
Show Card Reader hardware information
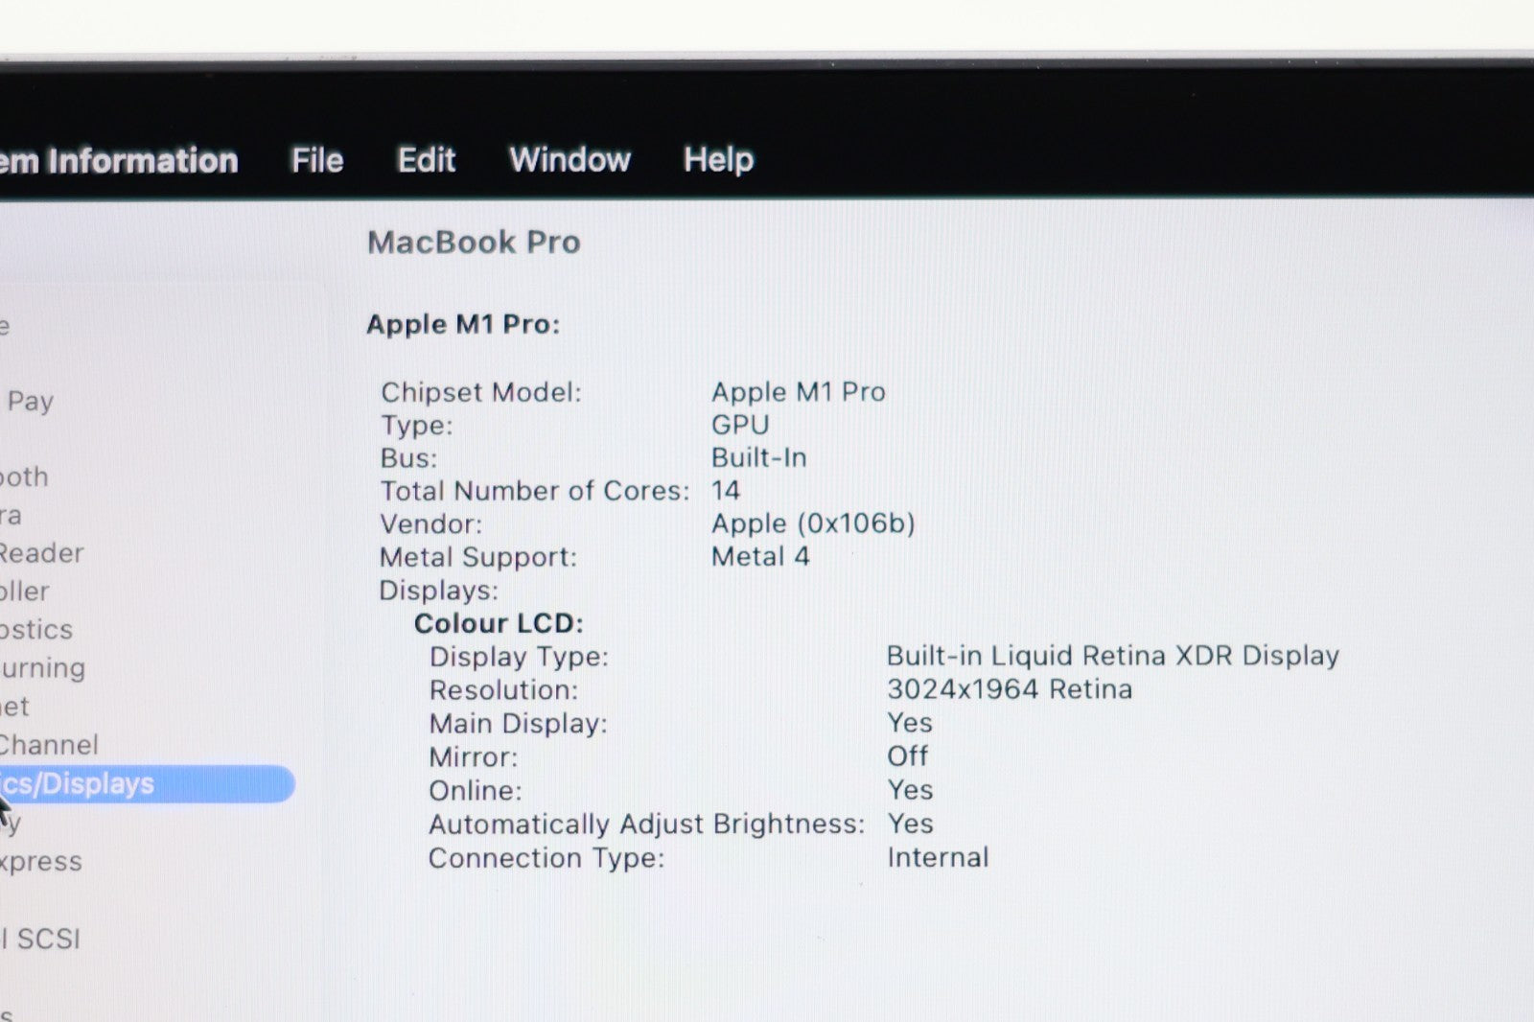tap(40, 553)
